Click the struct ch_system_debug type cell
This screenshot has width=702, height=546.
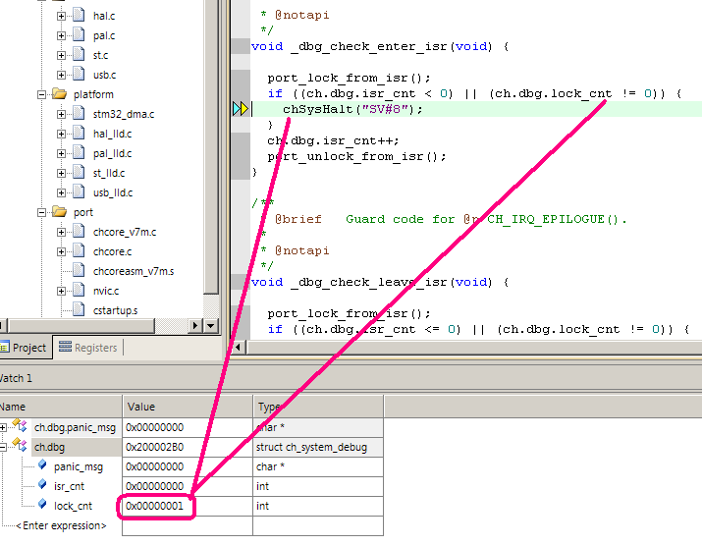[318, 447]
